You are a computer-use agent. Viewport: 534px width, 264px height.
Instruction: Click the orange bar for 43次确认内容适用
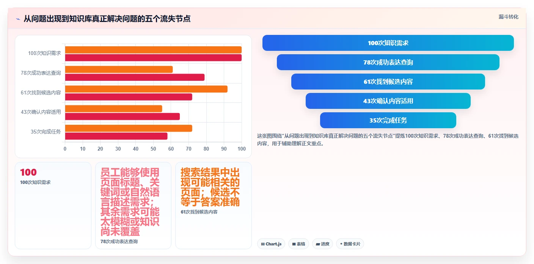113,108
